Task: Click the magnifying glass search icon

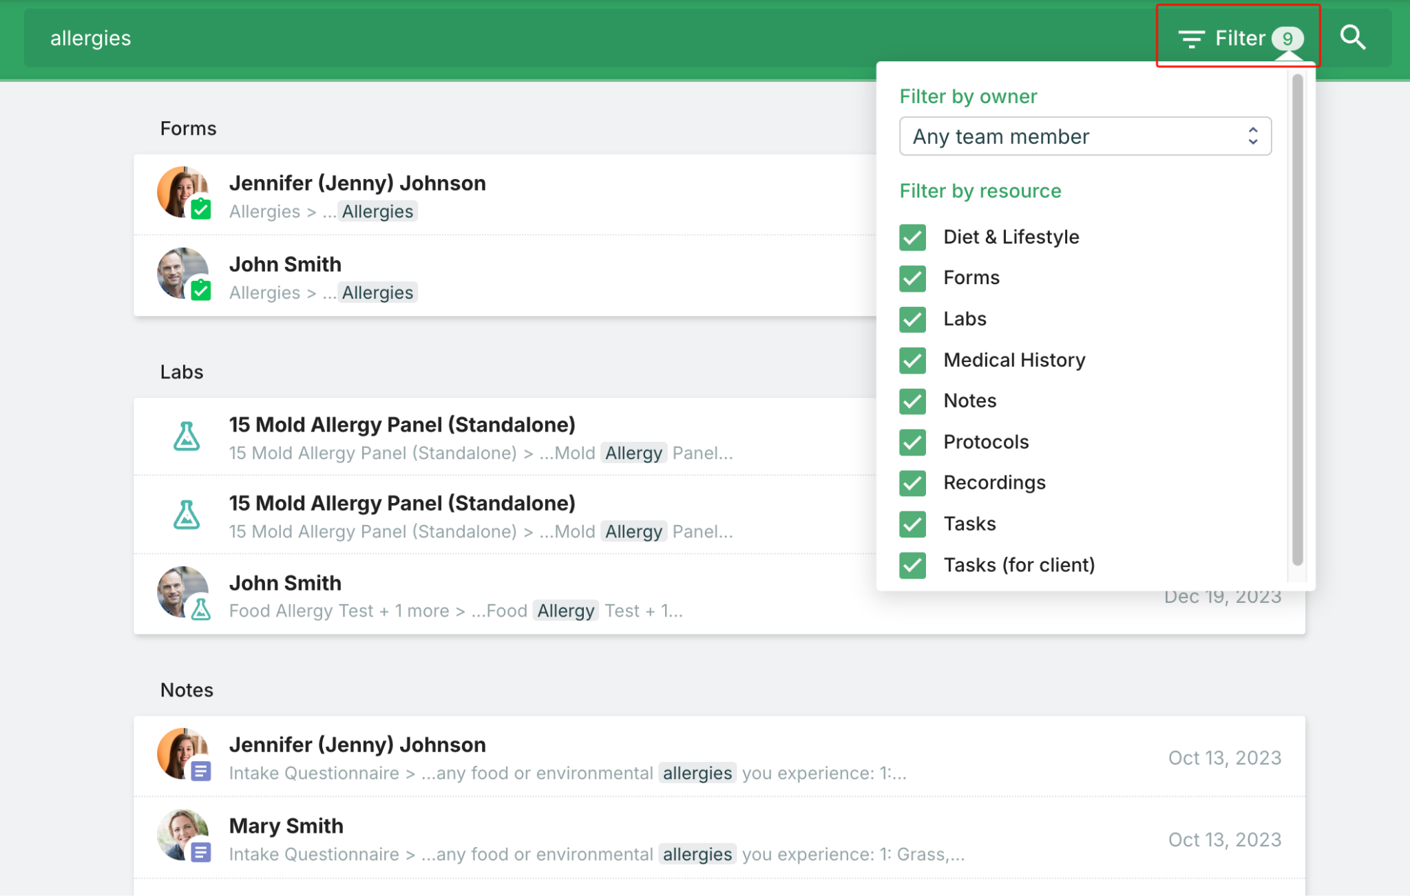Action: click(x=1352, y=38)
